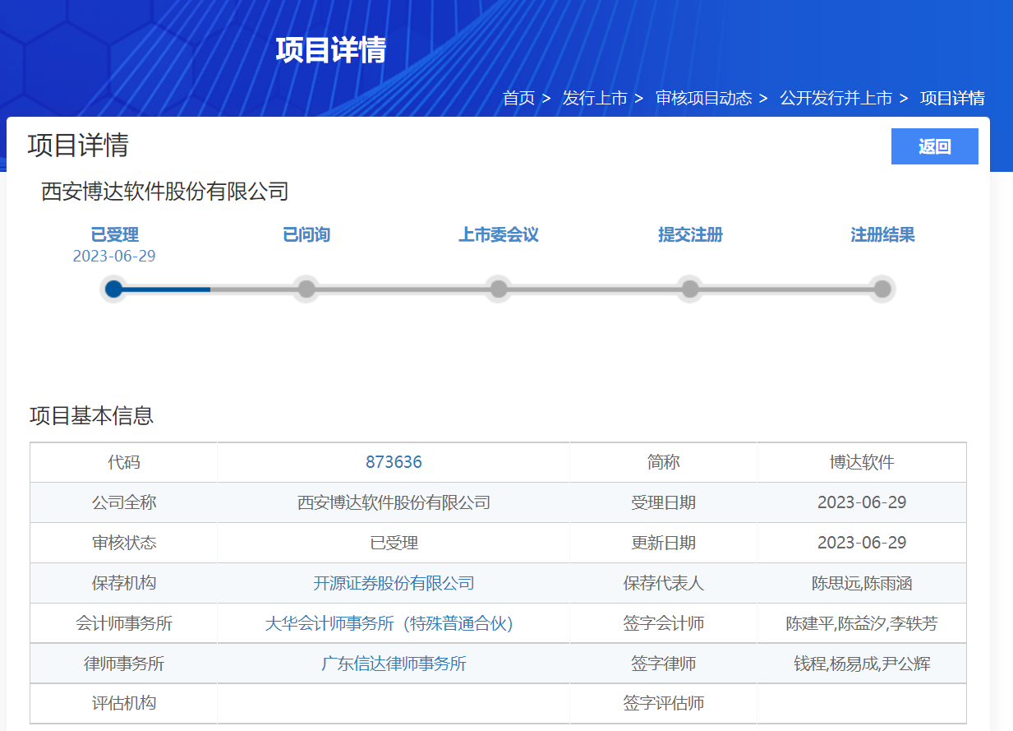Click the 上市委会议 progress step dot
The width and height of the screenshot is (1013, 731).
click(499, 289)
